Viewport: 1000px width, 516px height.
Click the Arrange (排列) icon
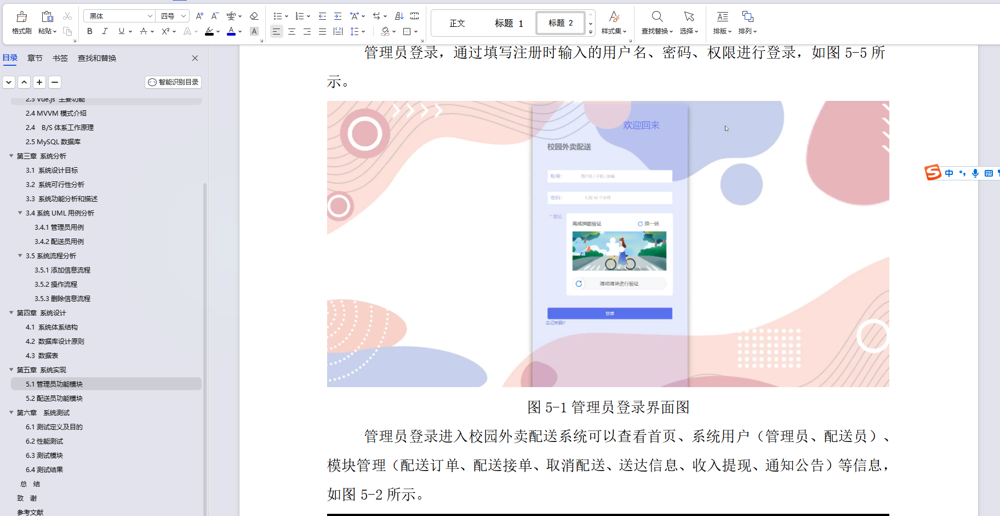coord(748,16)
